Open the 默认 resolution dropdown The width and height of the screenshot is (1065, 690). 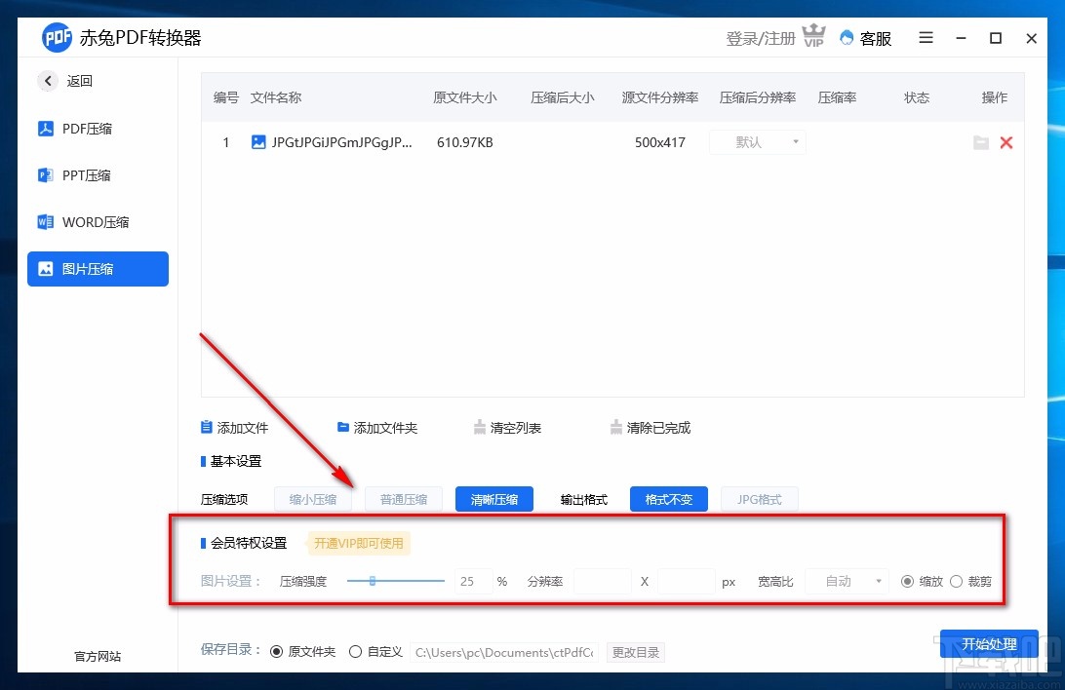tap(757, 142)
